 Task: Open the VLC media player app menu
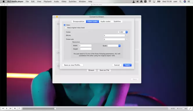15,1
